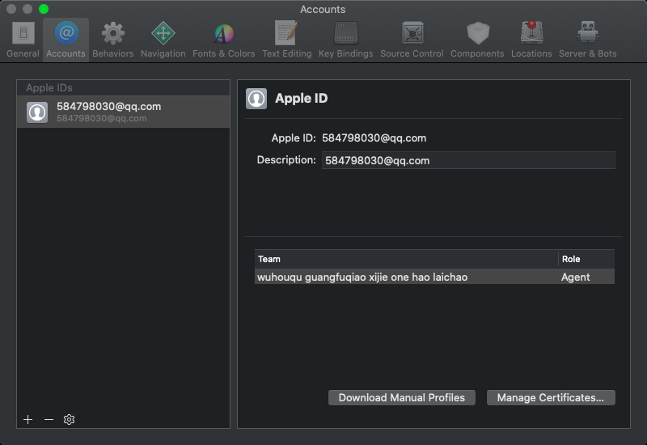Open Source Control preferences
Screen dimensions: 647x445
[412, 40]
